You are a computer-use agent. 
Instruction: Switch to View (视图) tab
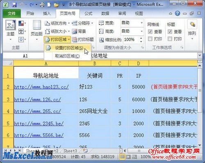[x=139, y=14]
